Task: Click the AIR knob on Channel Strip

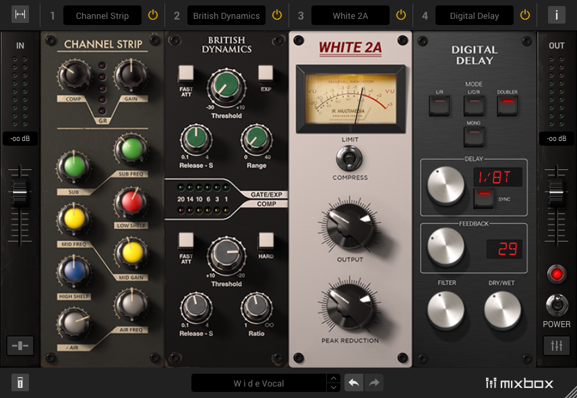Action: [74, 323]
